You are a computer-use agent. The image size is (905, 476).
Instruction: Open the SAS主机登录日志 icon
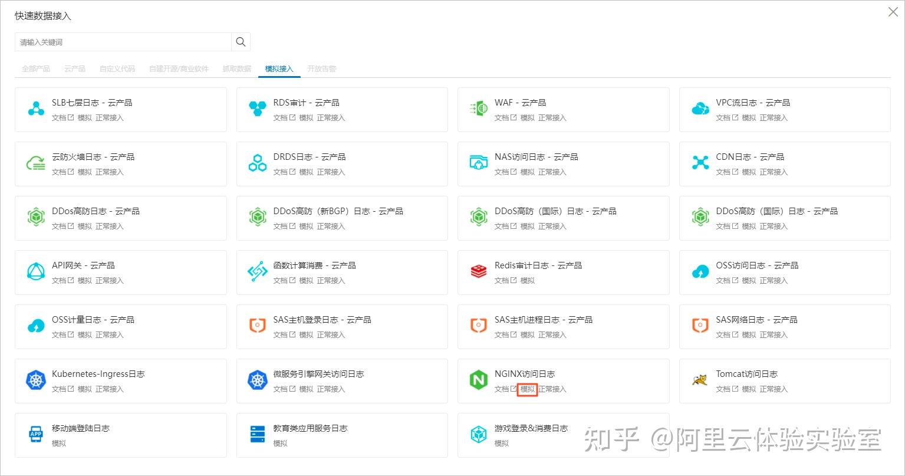[x=258, y=326]
